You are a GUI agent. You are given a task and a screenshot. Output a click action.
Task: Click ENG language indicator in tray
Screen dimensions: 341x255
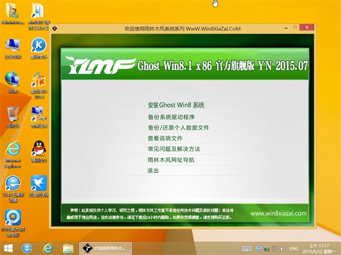[x=294, y=248]
